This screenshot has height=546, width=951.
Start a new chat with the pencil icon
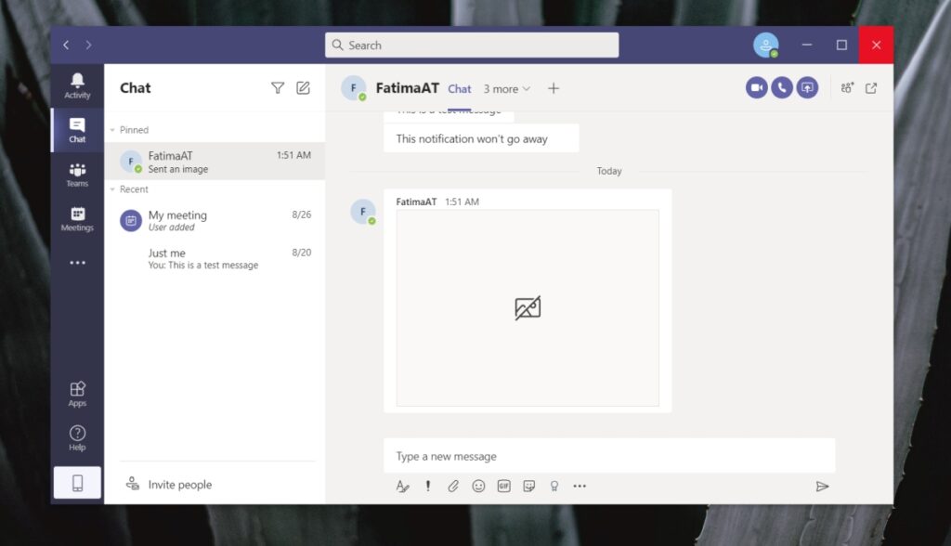303,87
